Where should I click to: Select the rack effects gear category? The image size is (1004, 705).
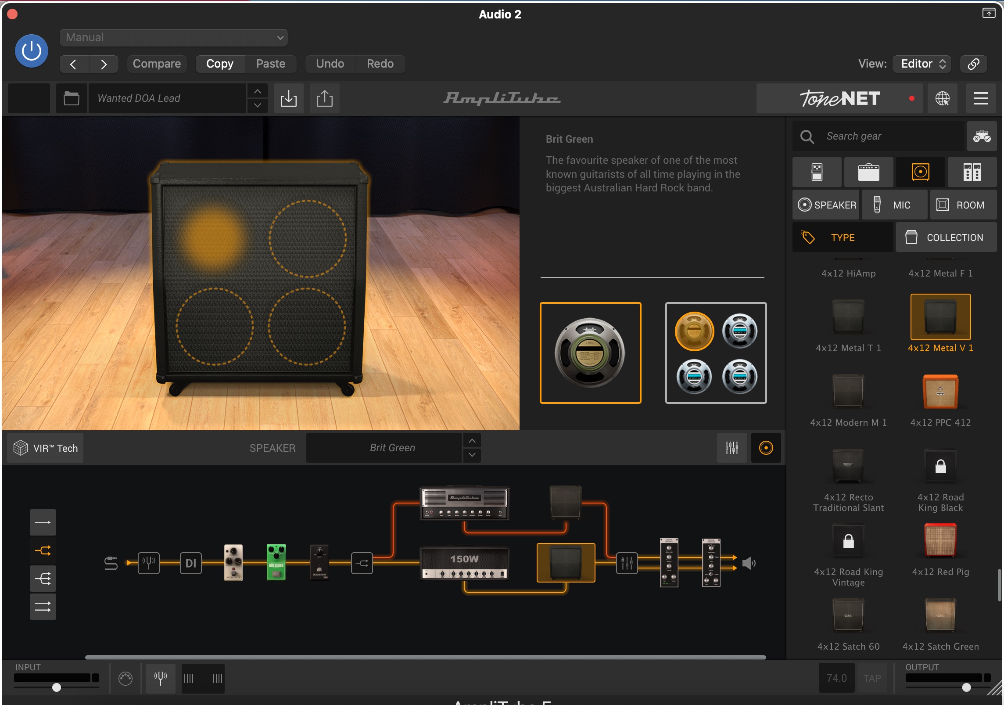pyautogui.click(x=972, y=172)
